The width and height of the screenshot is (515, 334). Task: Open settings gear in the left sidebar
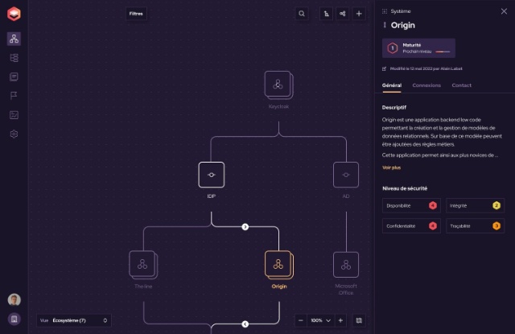point(14,134)
